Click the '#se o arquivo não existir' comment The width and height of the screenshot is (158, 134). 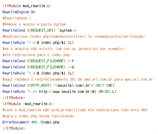pos(63,49)
